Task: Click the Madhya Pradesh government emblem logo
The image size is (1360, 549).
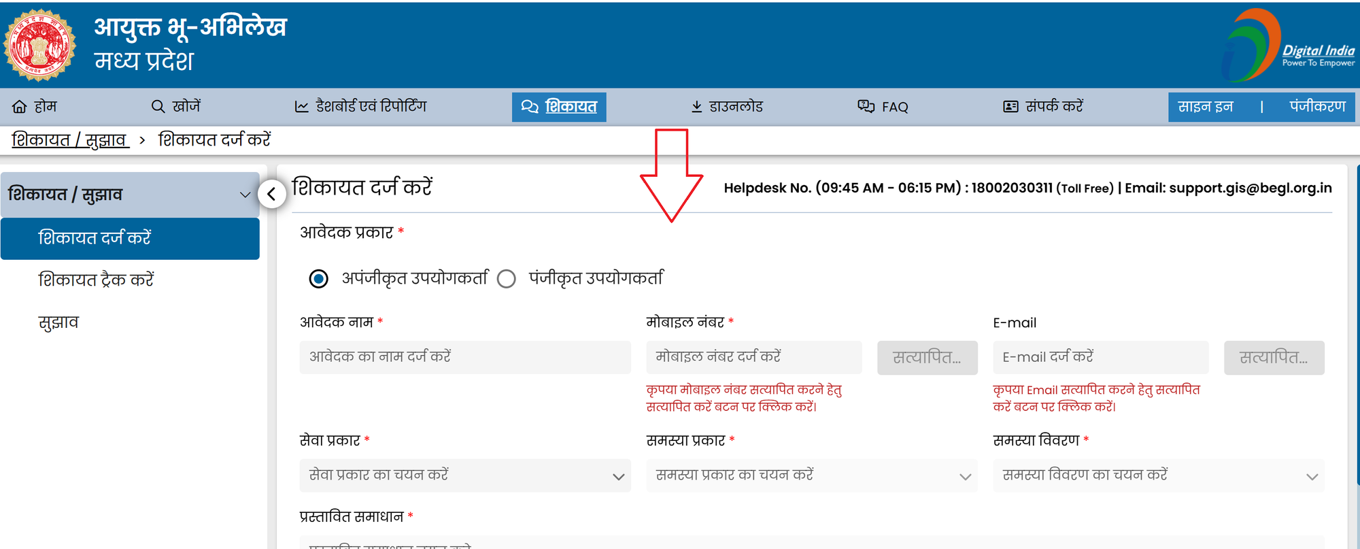Action: [x=39, y=45]
